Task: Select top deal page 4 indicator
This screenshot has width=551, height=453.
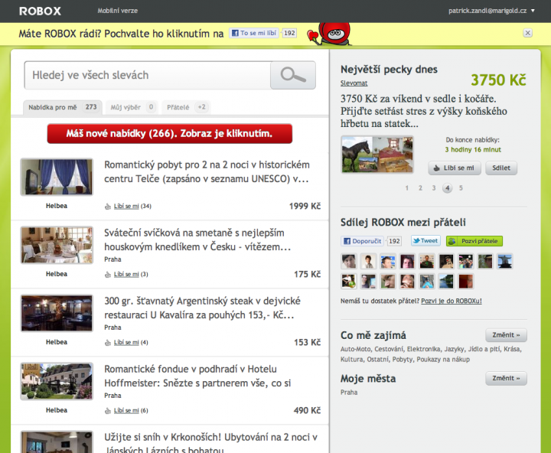Action: tap(448, 188)
